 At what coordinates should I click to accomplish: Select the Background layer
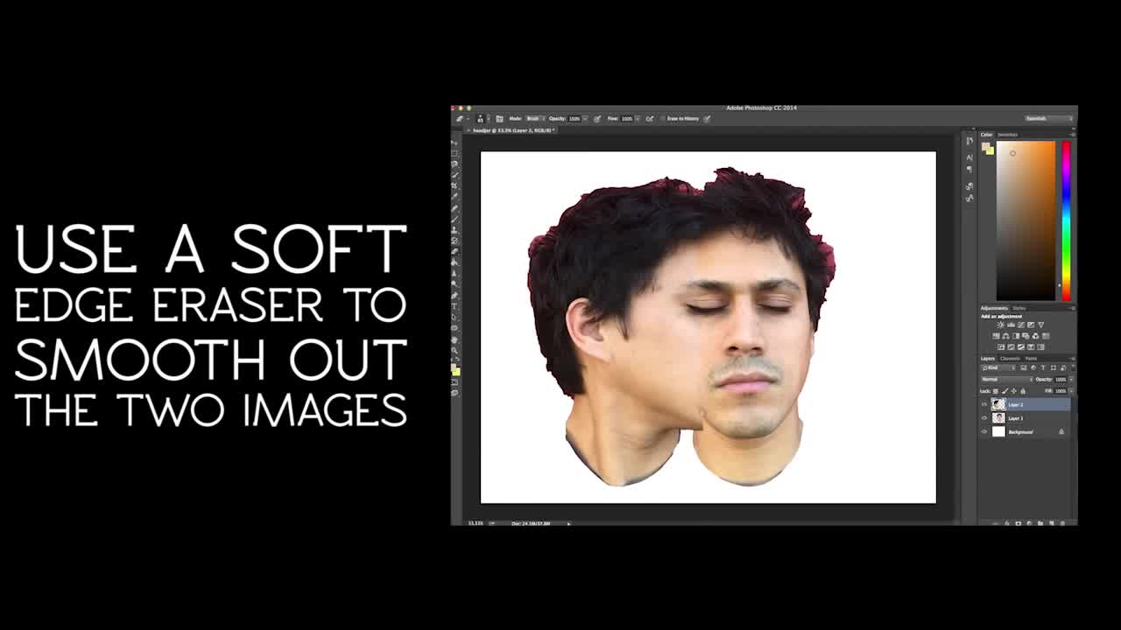1023,432
